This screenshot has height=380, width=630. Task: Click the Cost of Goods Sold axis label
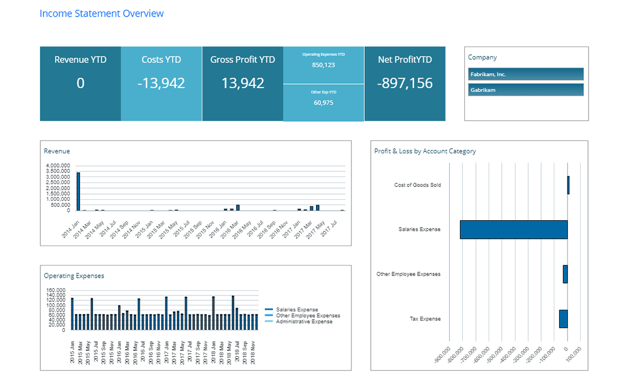click(x=417, y=185)
